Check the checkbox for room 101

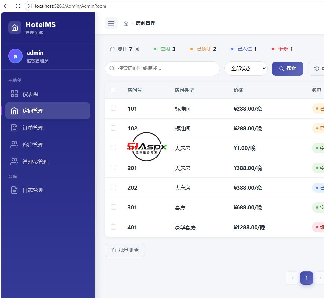(113, 108)
